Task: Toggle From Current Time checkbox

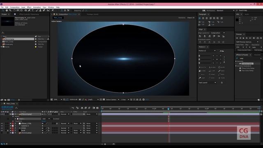Action: point(237,50)
